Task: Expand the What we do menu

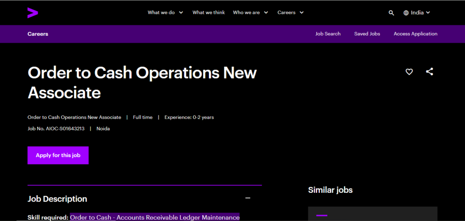Action: point(165,12)
